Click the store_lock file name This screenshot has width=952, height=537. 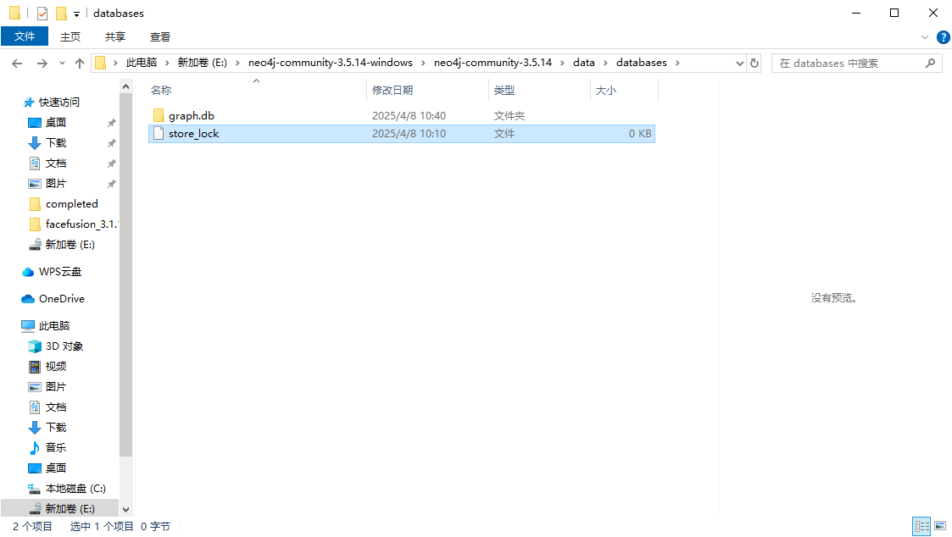pos(193,134)
